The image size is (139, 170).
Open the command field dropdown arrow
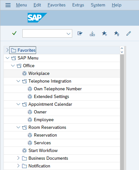(x=68, y=34)
